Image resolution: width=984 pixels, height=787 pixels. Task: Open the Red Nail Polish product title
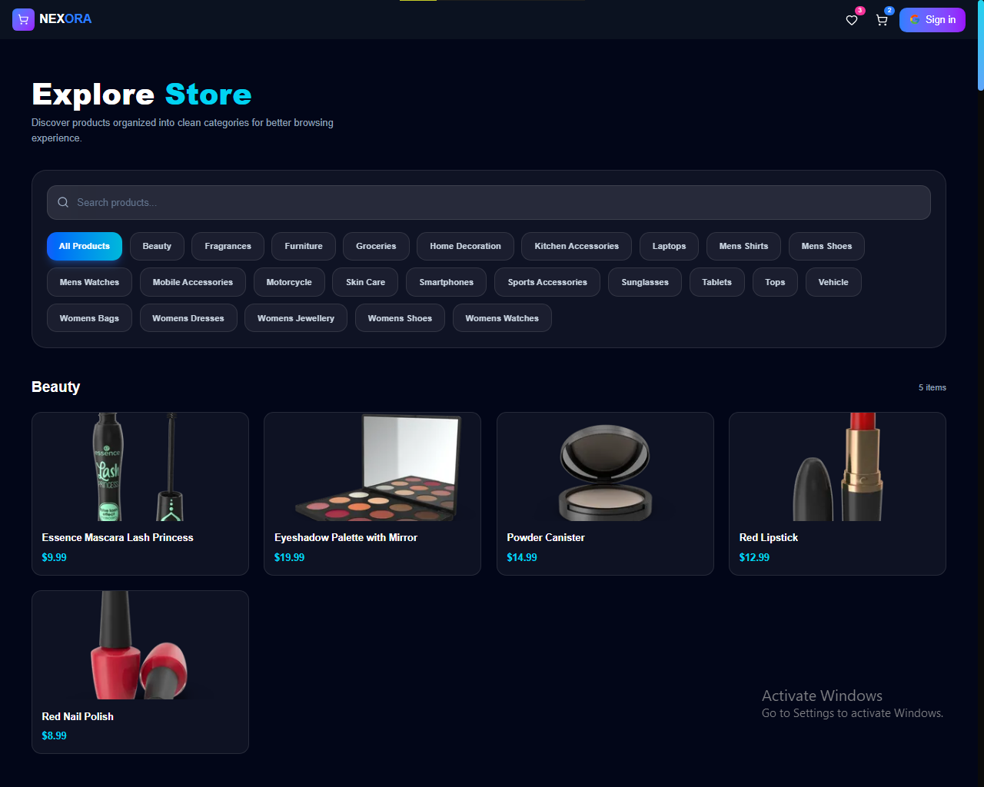pos(78,716)
